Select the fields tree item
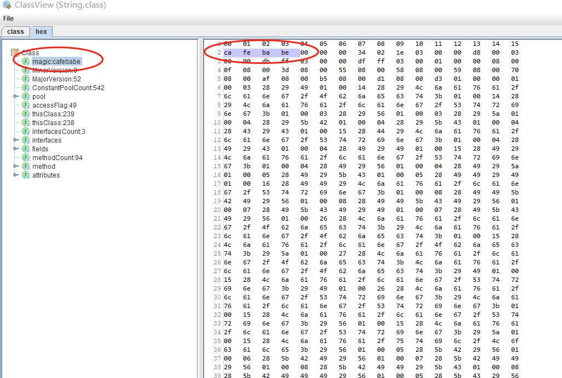The width and height of the screenshot is (562, 378). 40,149
